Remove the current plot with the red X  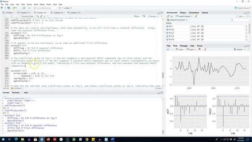pyautogui.click(x=200, y=49)
